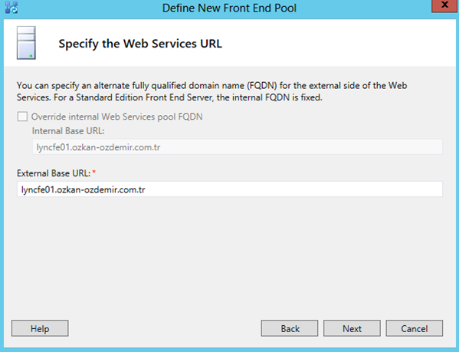
Task: Click the External Base URL label
Action: pos(54,173)
